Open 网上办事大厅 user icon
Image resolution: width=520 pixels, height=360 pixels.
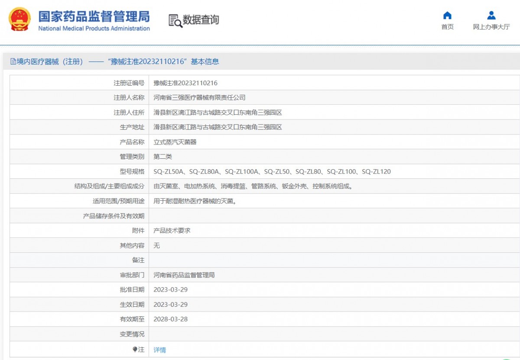(x=491, y=16)
